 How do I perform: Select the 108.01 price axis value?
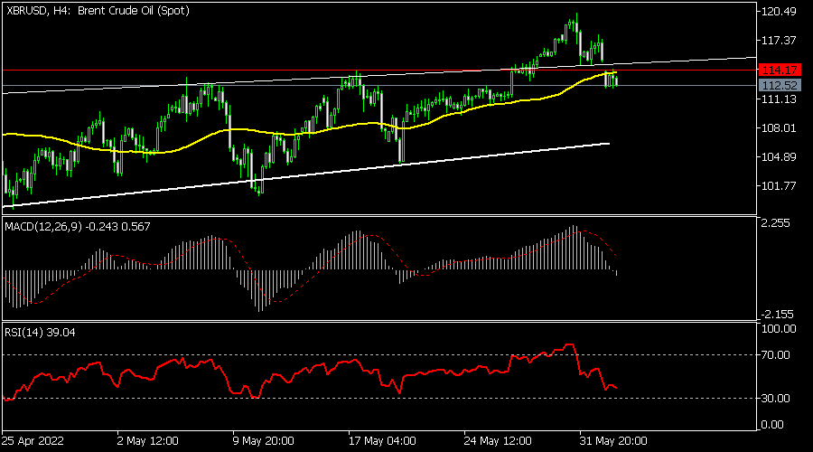(779, 127)
